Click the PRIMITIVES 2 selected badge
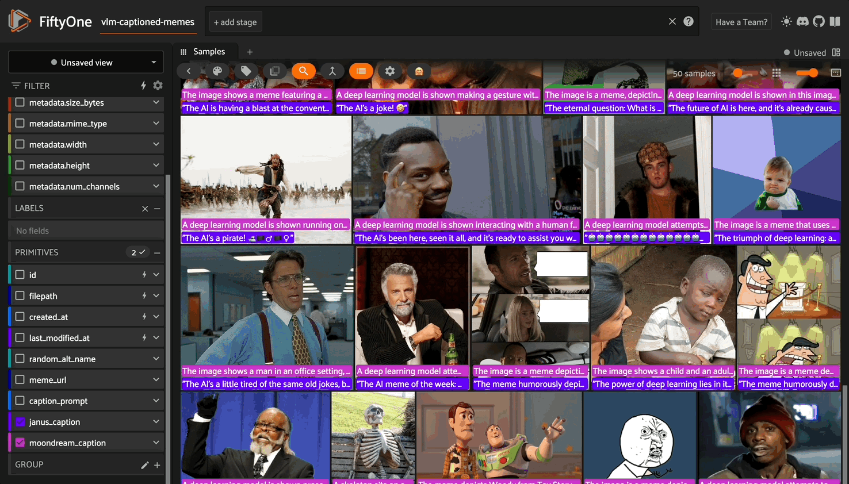Screen dimensions: 849x484 point(137,252)
